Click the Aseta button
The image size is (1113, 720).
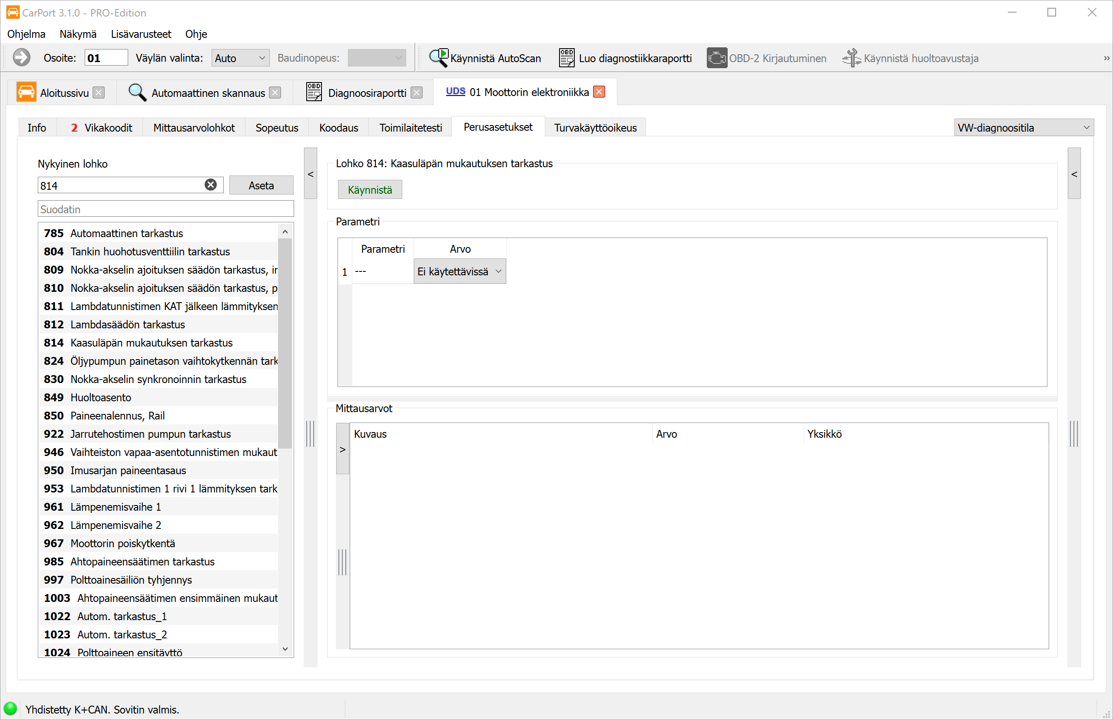[x=261, y=185]
